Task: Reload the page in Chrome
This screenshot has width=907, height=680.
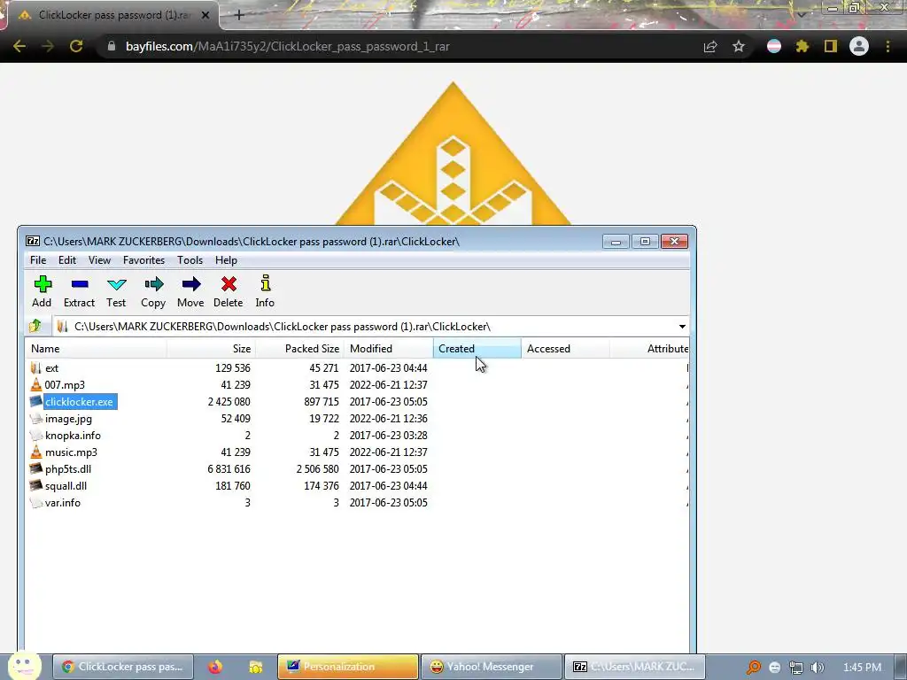Action: point(76,46)
